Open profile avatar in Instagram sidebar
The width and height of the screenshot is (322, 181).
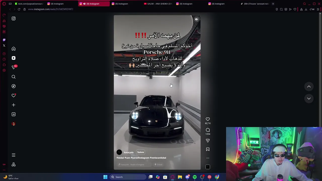click(x=14, y=124)
